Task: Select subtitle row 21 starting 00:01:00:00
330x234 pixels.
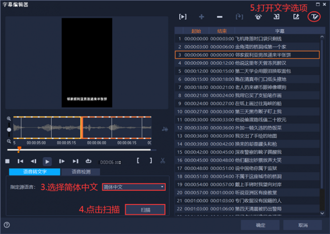Action: [247, 201]
